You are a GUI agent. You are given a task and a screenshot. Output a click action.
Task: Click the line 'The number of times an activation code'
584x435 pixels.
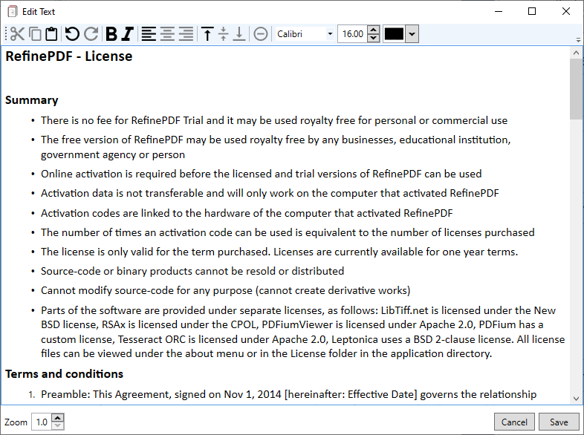tap(288, 232)
